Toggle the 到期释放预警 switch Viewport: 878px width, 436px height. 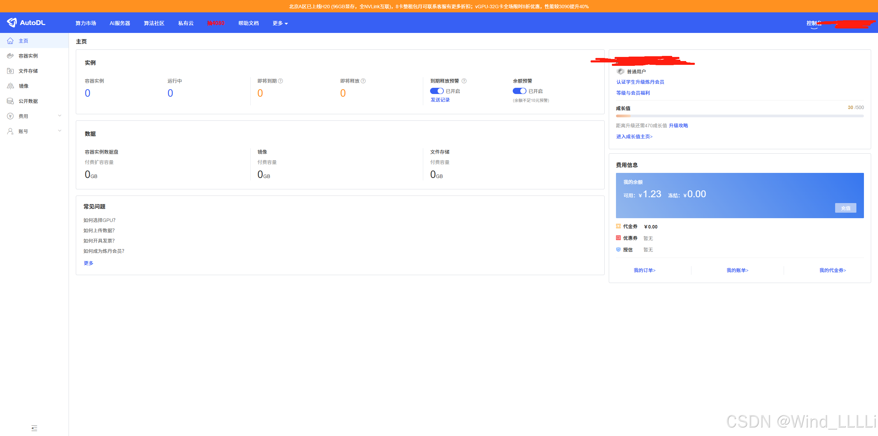point(437,91)
